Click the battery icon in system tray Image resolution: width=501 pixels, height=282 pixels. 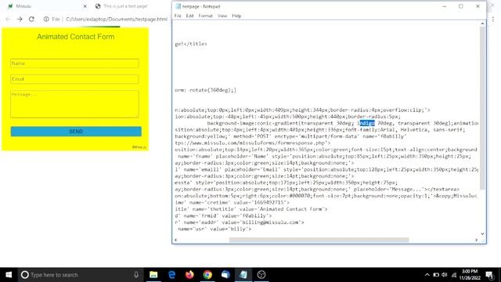pos(436,275)
